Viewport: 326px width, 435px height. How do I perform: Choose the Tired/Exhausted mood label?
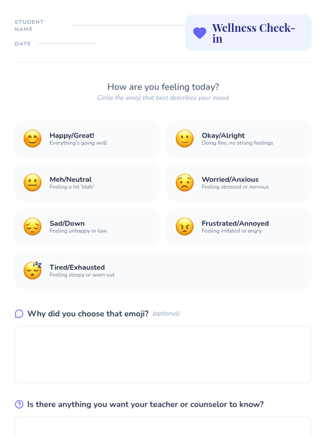pyautogui.click(x=77, y=267)
